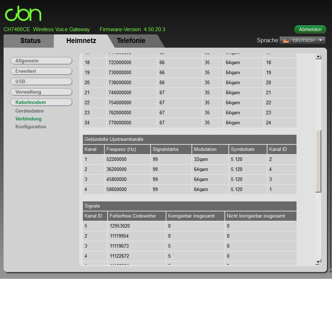Select codeword count 11119954
Screen dimensions: 332x310
tap(137, 236)
